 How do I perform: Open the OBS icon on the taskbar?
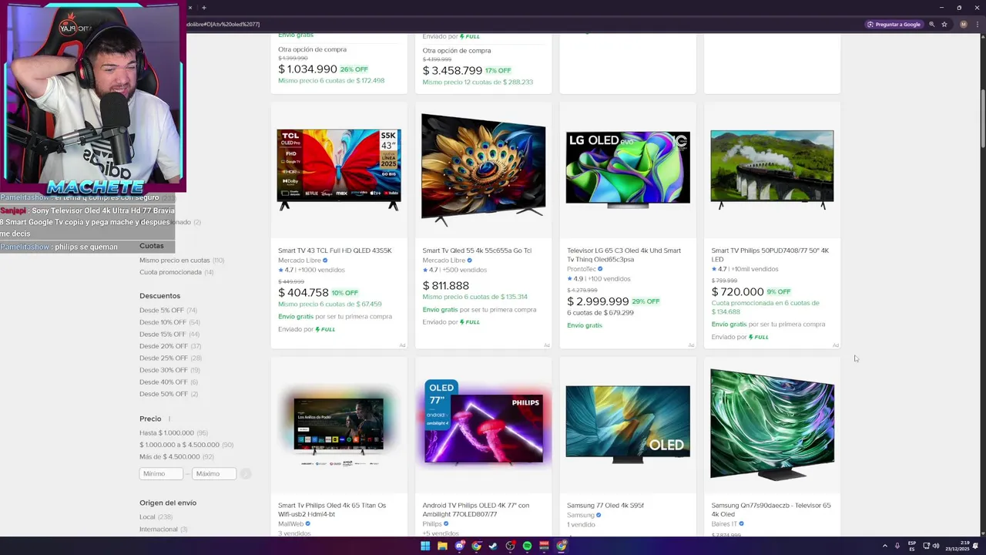pyautogui.click(x=510, y=546)
